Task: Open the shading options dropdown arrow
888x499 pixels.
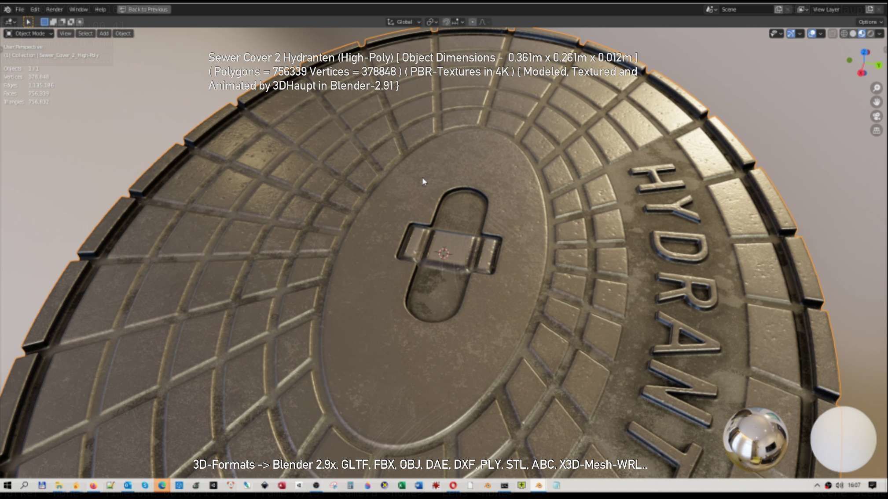Action: pos(880,33)
